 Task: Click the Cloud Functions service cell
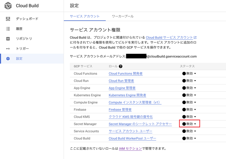tap(85, 74)
